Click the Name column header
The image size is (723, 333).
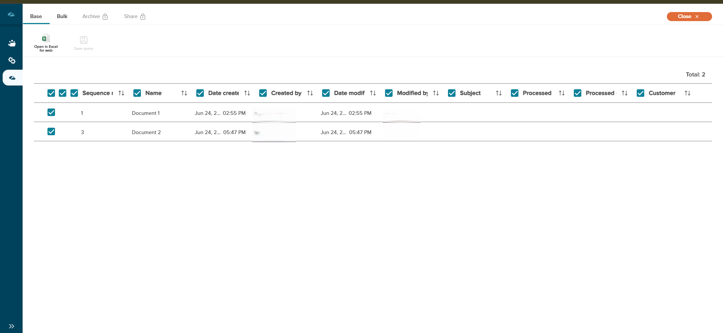pyautogui.click(x=153, y=93)
